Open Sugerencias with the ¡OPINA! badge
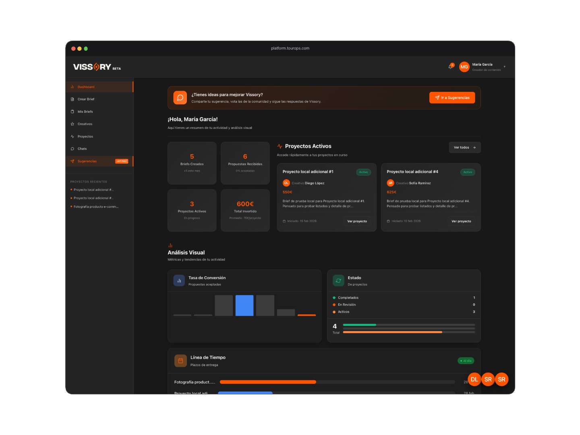Screen dimensions: 580x435 (x=87, y=161)
